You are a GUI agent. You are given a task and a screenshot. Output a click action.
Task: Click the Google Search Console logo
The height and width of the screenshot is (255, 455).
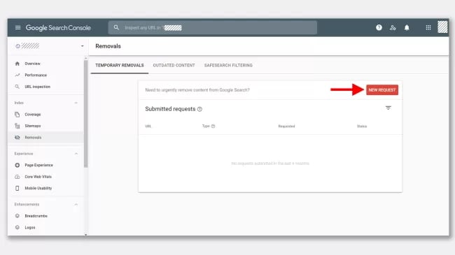[58, 27]
